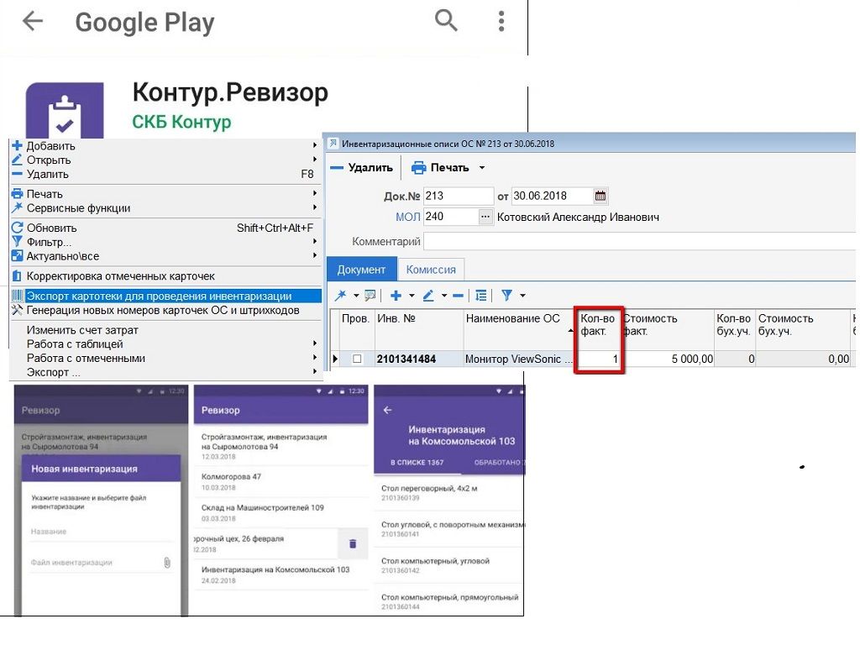Tick the Пров. checkbox for item 2101341484

[357, 359]
